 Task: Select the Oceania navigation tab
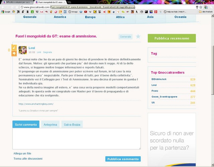(181, 17)
